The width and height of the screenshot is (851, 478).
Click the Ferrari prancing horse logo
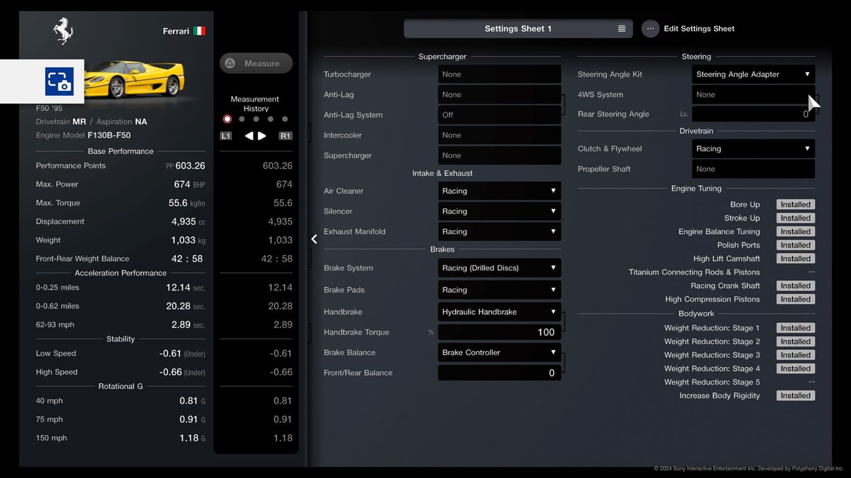coord(63,31)
